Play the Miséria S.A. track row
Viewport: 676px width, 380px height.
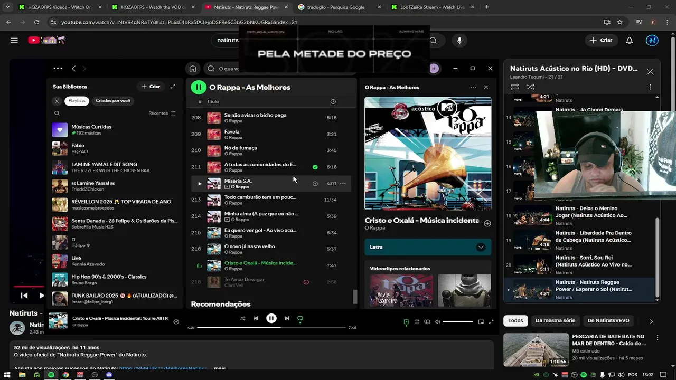tap(200, 184)
